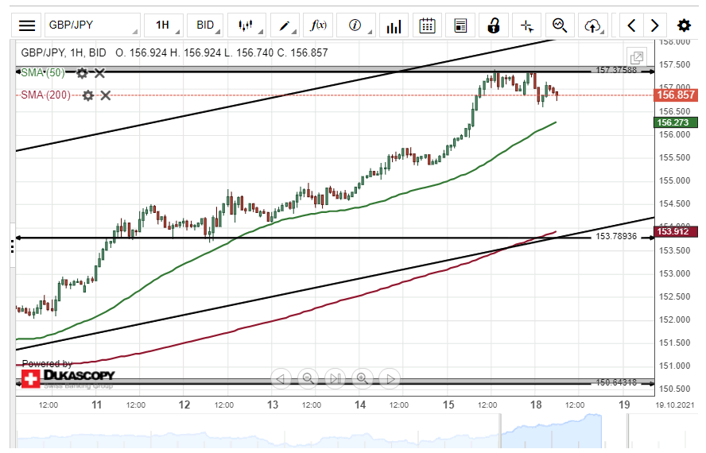Open the cloud upload menu
The width and height of the screenshot is (706, 453).
(593, 25)
